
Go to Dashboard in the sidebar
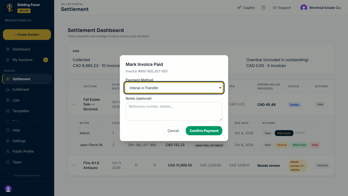27,49
